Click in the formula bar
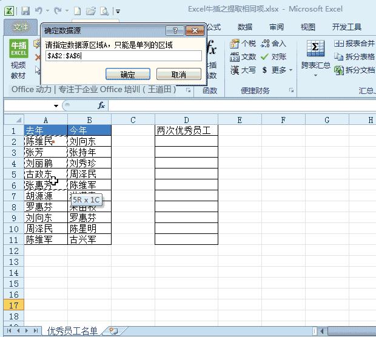Viewport: 376px width, 337px height. pos(242,105)
